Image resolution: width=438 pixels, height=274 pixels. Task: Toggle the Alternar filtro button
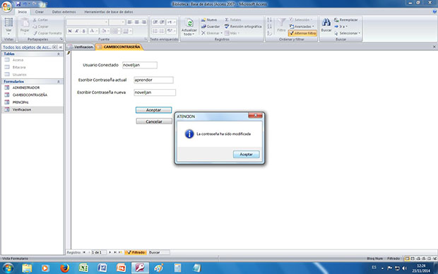[x=302, y=33]
